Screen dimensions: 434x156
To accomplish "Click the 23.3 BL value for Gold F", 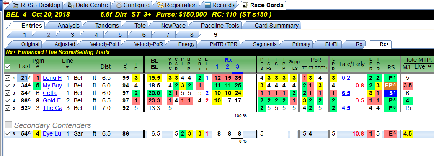I will click(154, 100).
